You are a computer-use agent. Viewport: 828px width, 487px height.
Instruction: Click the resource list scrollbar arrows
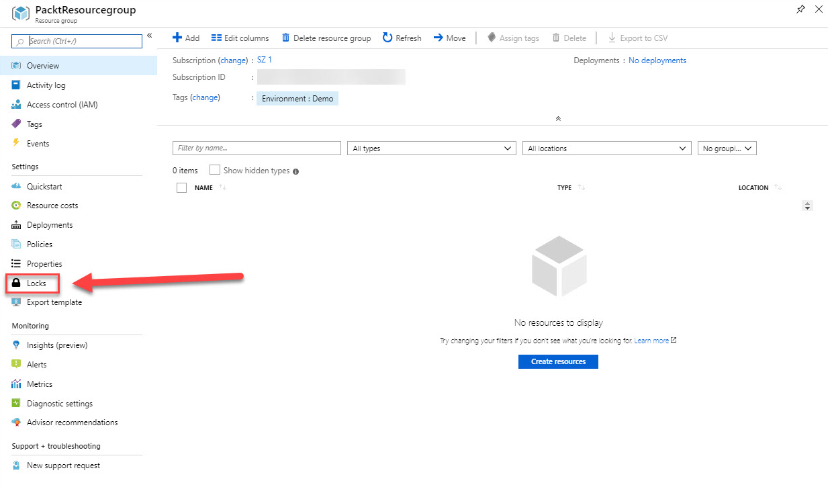(808, 206)
